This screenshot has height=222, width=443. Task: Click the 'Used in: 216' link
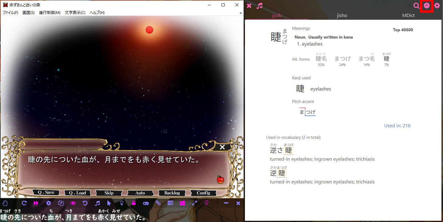pos(397,125)
